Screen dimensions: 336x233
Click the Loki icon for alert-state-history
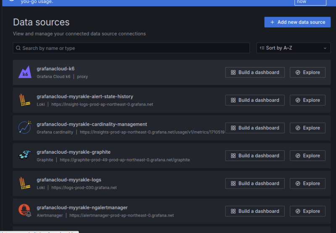pos(25,100)
